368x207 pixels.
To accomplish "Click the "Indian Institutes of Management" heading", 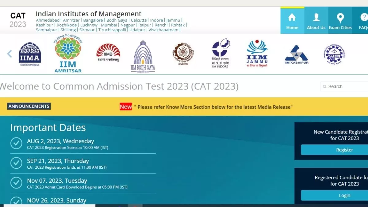I will [89, 14].
